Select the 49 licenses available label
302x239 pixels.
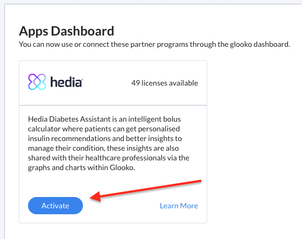(165, 83)
